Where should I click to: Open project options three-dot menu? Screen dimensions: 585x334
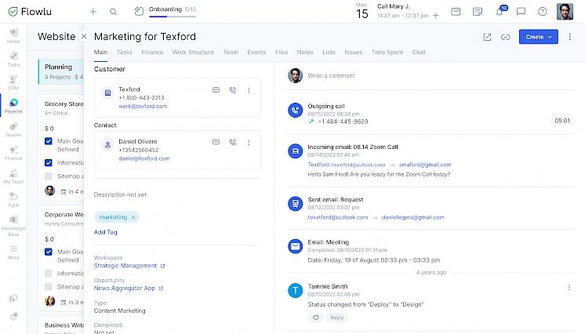pyautogui.click(x=569, y=37)
